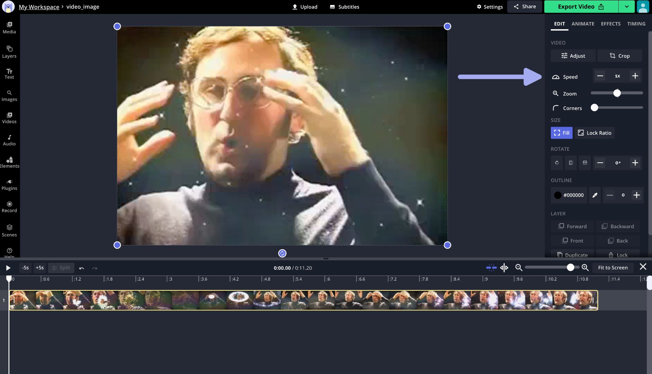Image resolution: width=652 pixels, height=374 pixels.
Task: Open the Elements sidebar panel
Action: click(9, 162)
